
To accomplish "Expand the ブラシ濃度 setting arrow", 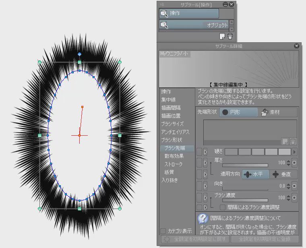I will tap(205, 198).
